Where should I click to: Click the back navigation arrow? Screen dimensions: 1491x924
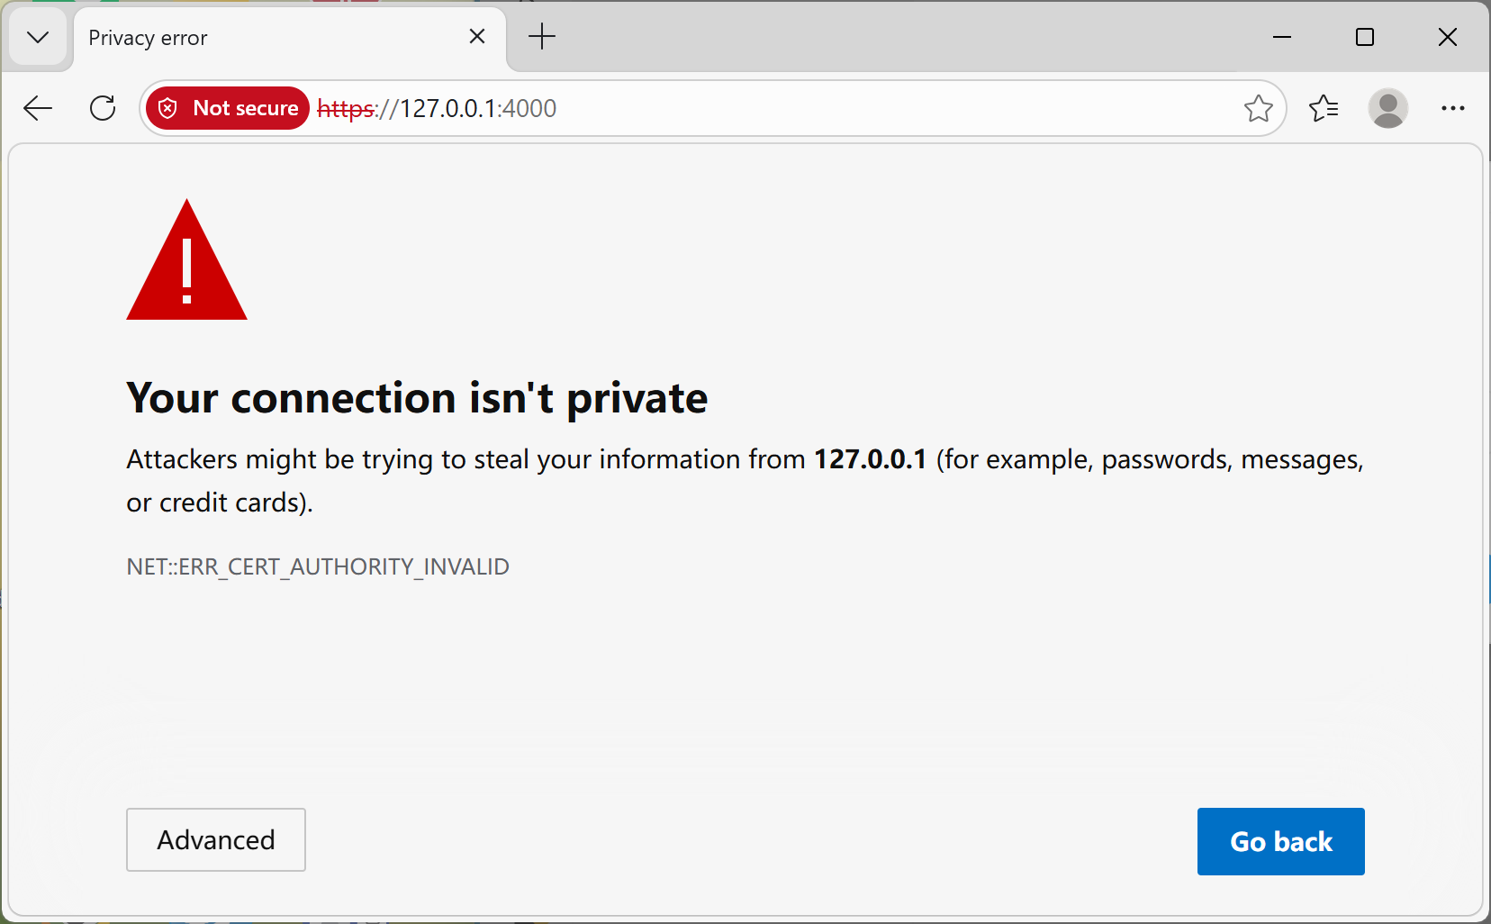[38, 108]
